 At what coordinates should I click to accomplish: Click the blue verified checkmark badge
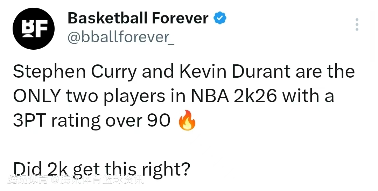220,18
